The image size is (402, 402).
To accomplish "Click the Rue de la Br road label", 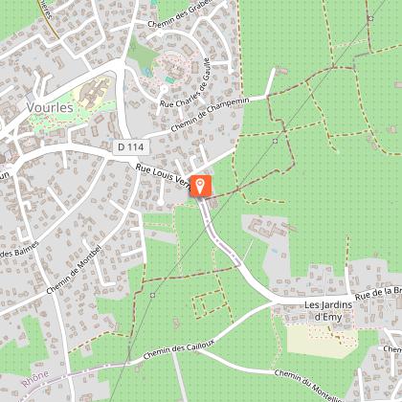I will pos(378,293).
